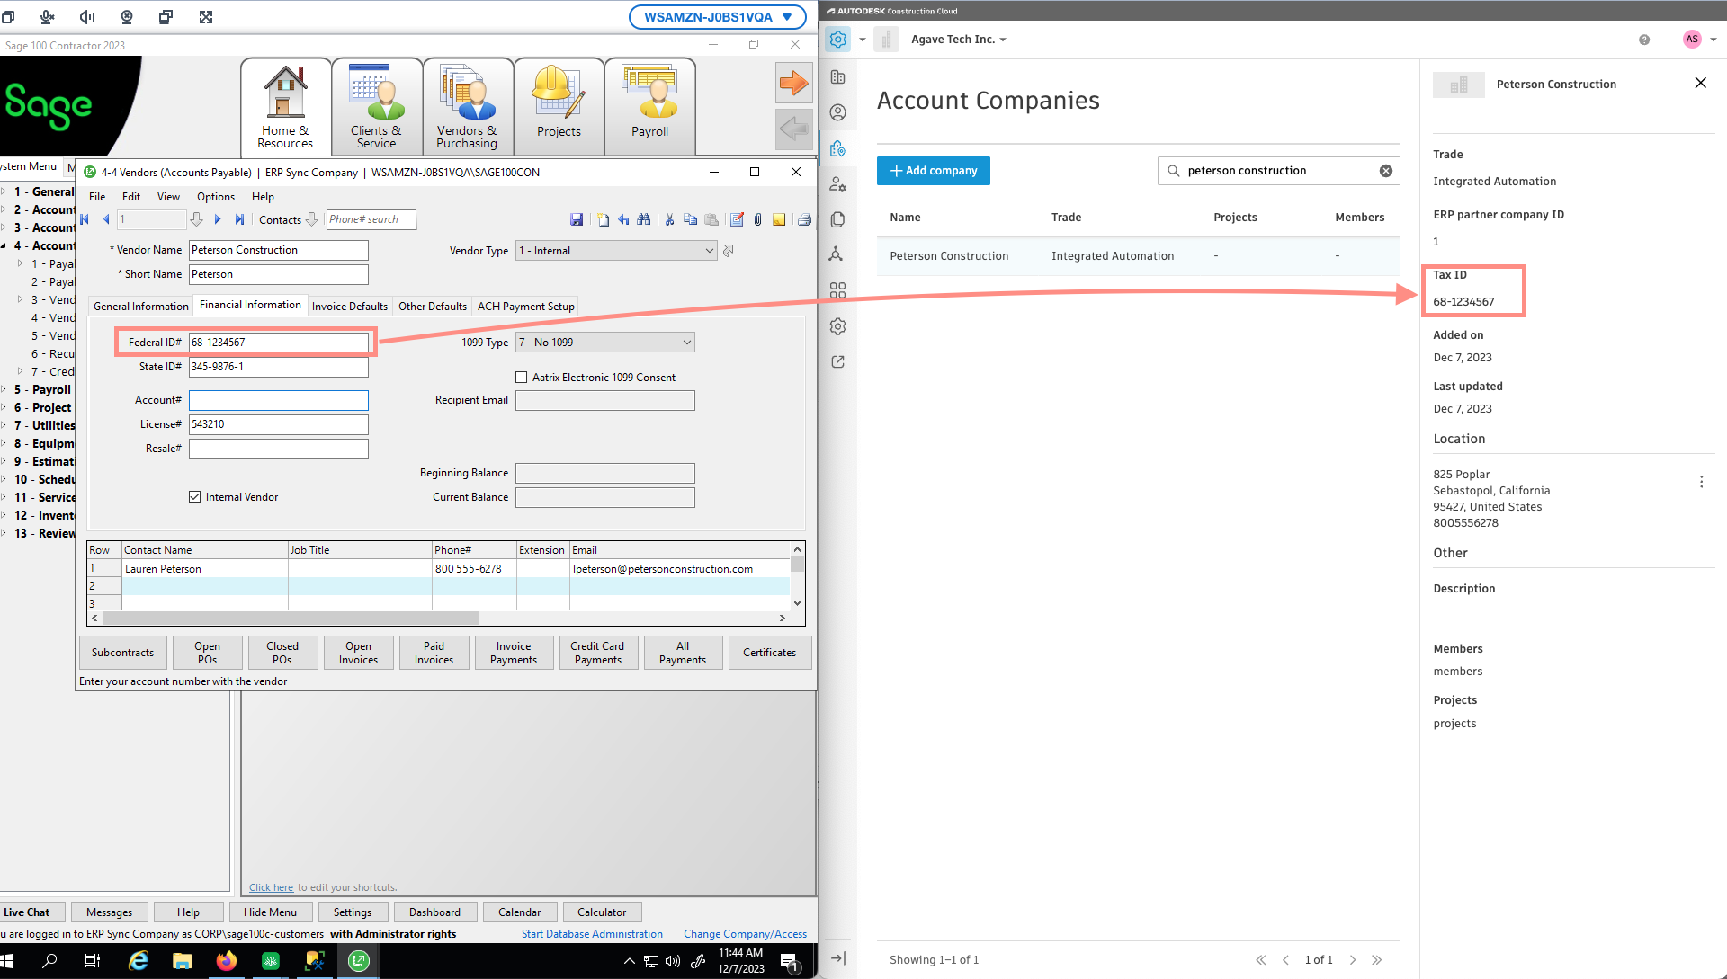Switch to Other Defaults tab
The height and width of the screenshot is (979, 1727).
(x=433, y=307)
